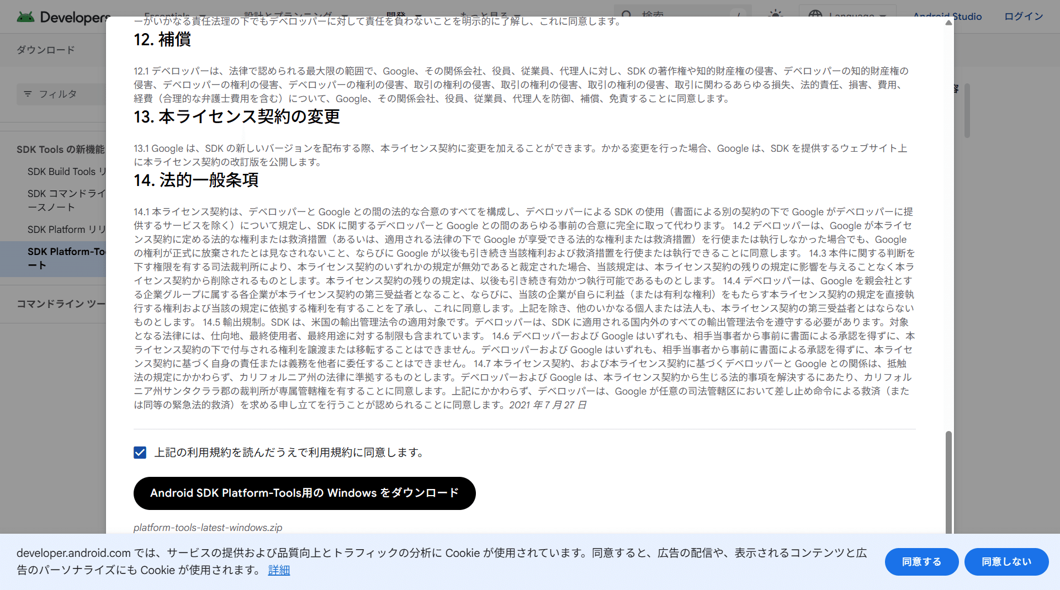Click the license dialog scrollbar thumb

click(x=948, y=482)
